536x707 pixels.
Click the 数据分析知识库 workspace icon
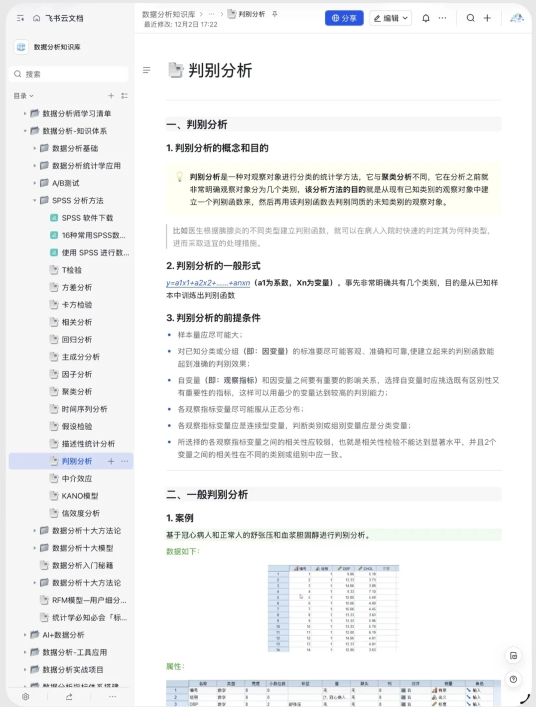pyautogui.click(x=20, y=47)
